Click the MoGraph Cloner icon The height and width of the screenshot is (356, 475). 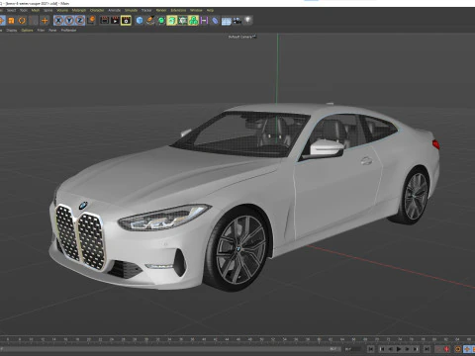183,21
